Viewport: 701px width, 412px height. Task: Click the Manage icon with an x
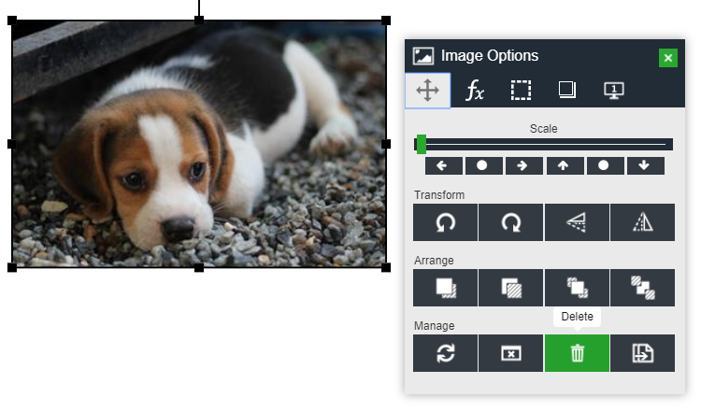tap(511, 353)
